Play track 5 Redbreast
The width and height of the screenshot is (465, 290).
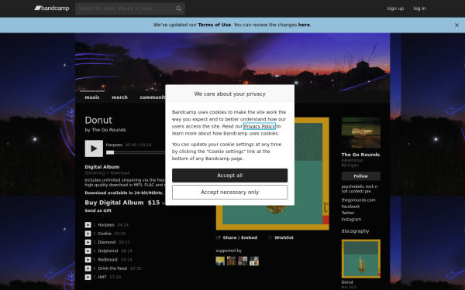coord(88,260)
